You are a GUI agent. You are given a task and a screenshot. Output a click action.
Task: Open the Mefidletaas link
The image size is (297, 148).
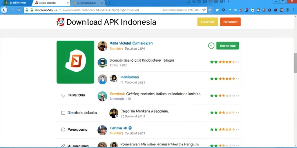[130, 77]
